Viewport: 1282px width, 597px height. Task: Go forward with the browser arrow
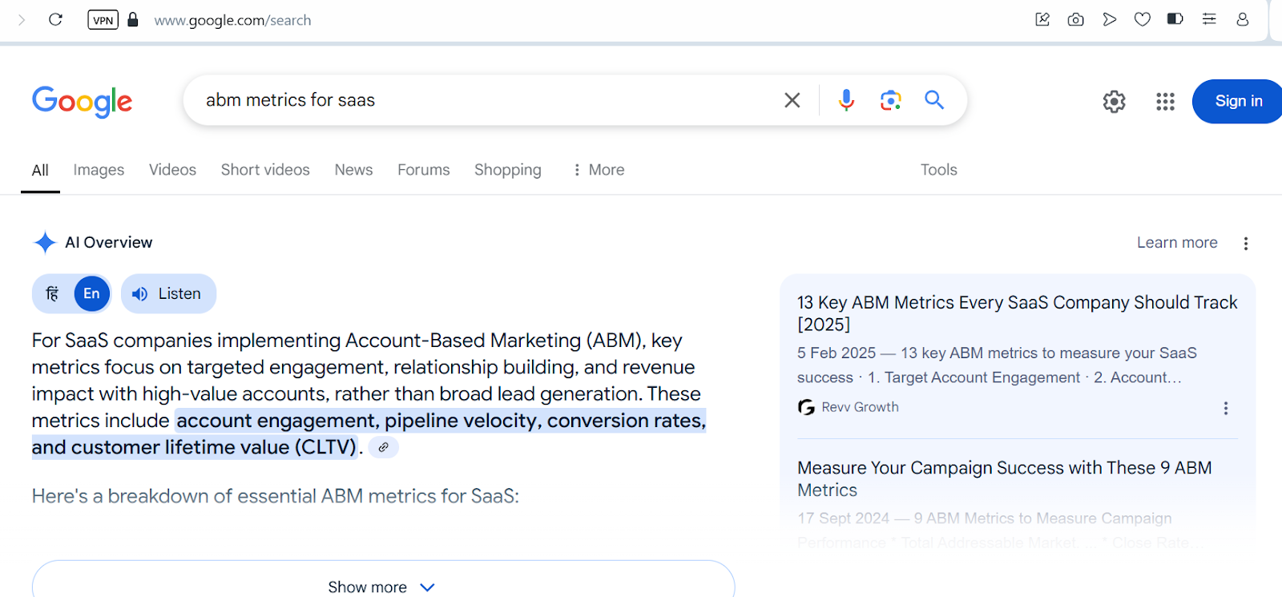[22, 19]
